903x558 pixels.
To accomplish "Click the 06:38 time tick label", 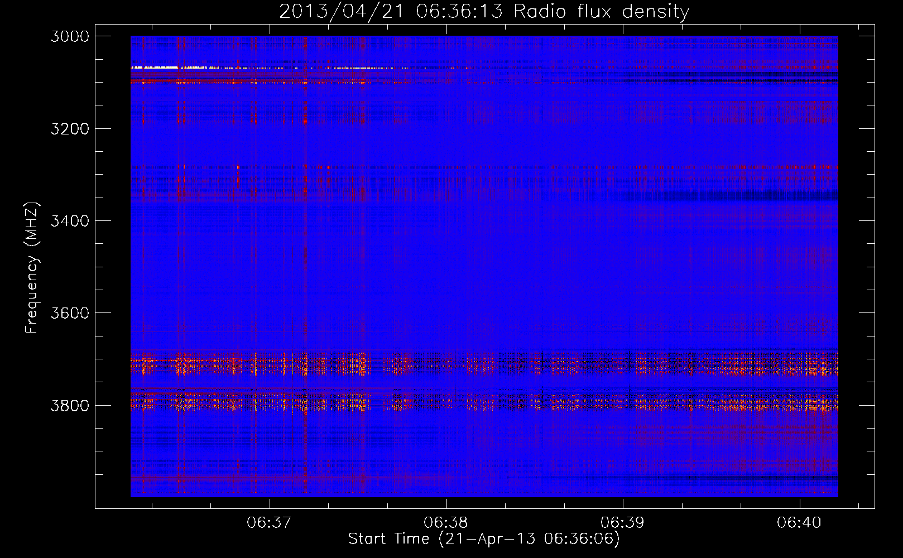I will tap(445, 522).
